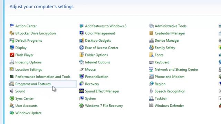Open Network and Sharing Center link

pos(176,70)
